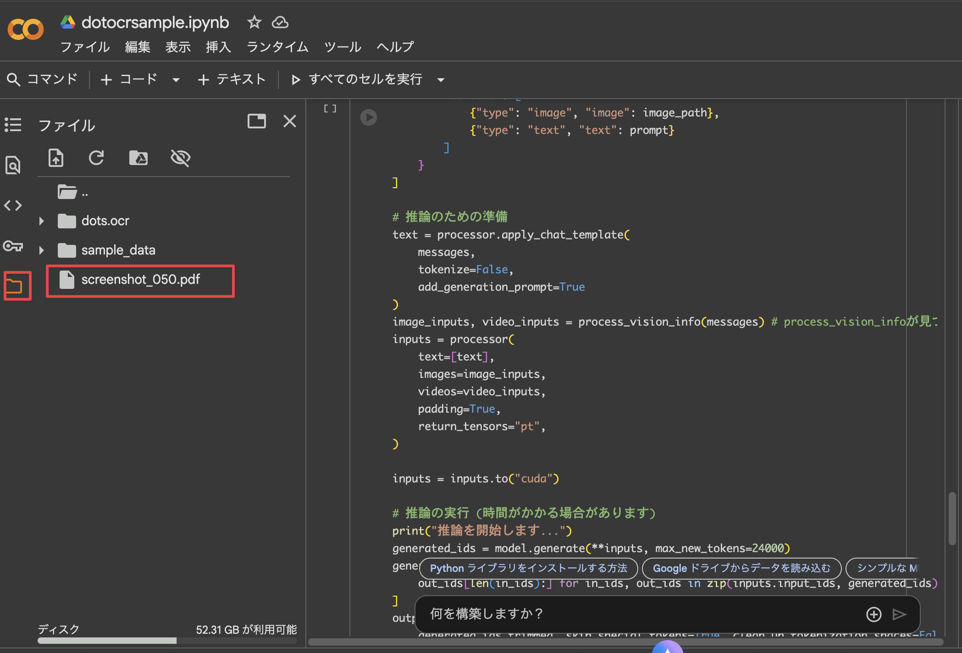Open run all cells dropdown arrow
962x653 pixels.
pyautogui.click(x=441, y=80)
